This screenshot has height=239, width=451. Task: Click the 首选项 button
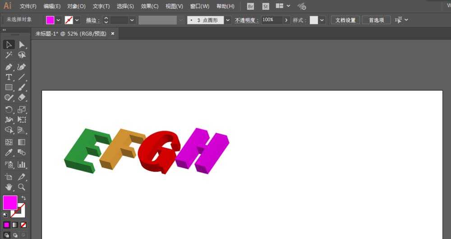(376, 20)
